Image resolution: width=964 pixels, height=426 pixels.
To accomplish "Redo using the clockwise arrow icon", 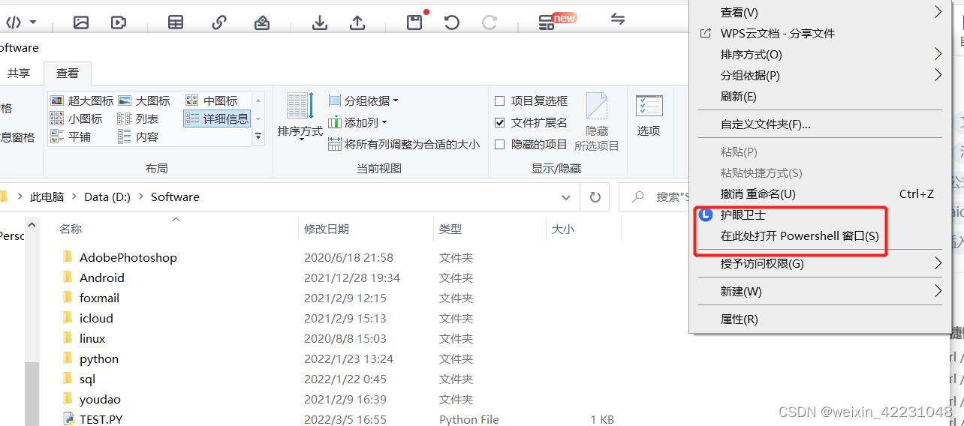I will [490, 22].
